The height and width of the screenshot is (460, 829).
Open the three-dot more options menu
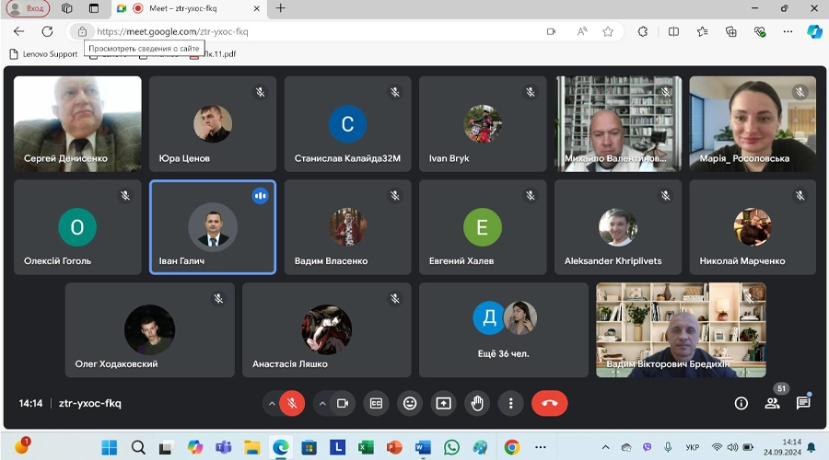(x=510, y=403)
